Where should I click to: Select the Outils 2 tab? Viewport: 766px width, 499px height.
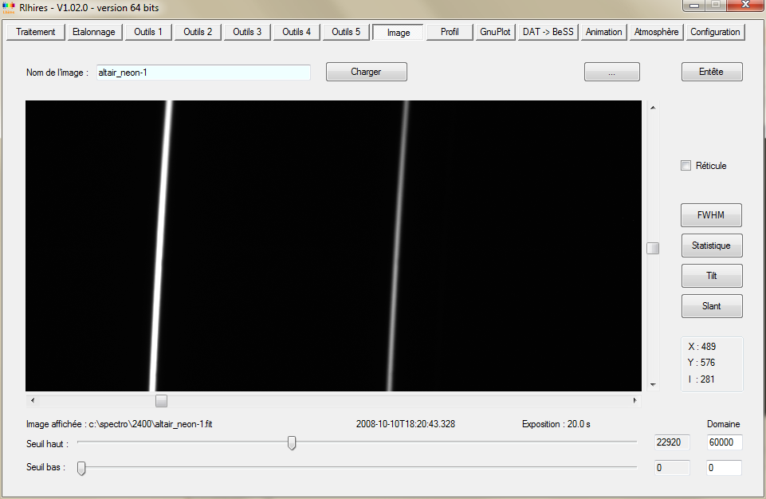(x=198, y=32)
